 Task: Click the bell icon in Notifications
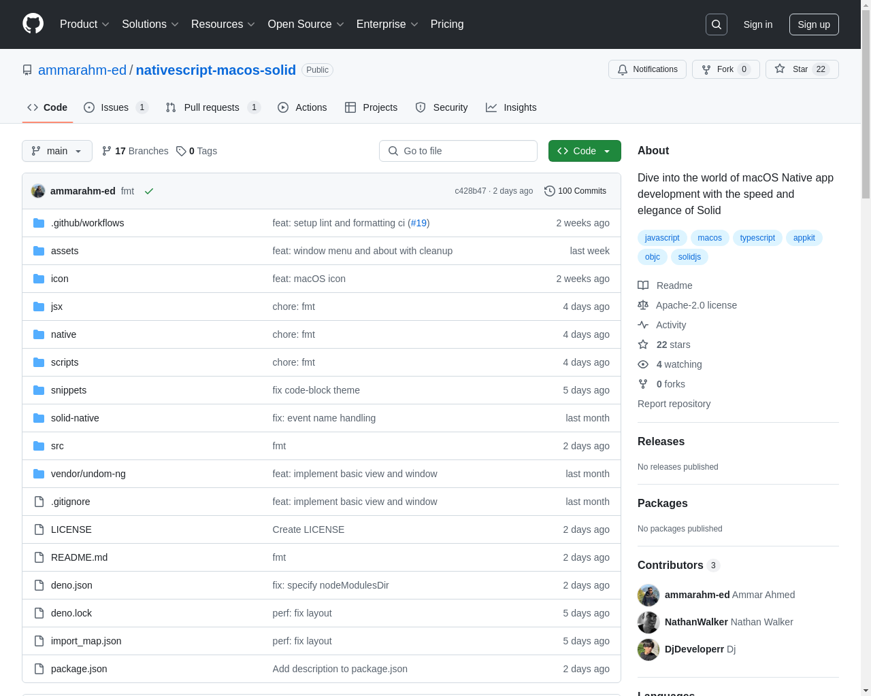[623, 69]
